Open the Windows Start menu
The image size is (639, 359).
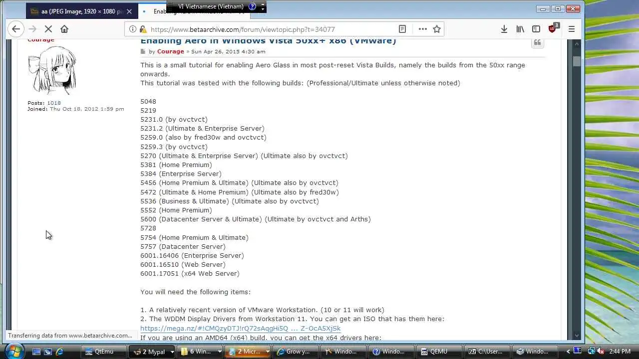tap(13, 351)
